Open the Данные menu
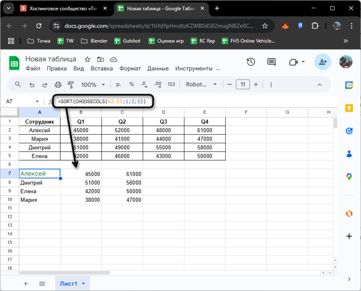 (158, 69)
